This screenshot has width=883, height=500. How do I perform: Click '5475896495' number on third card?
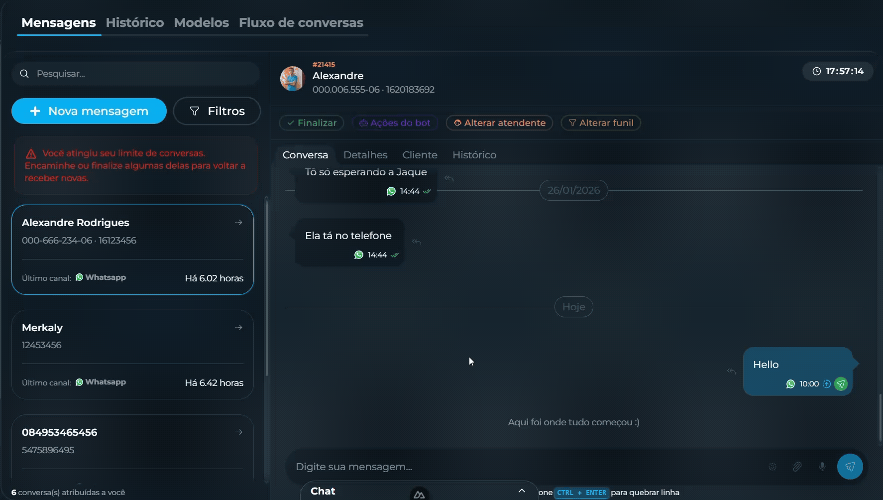click(x=48, y=450)
